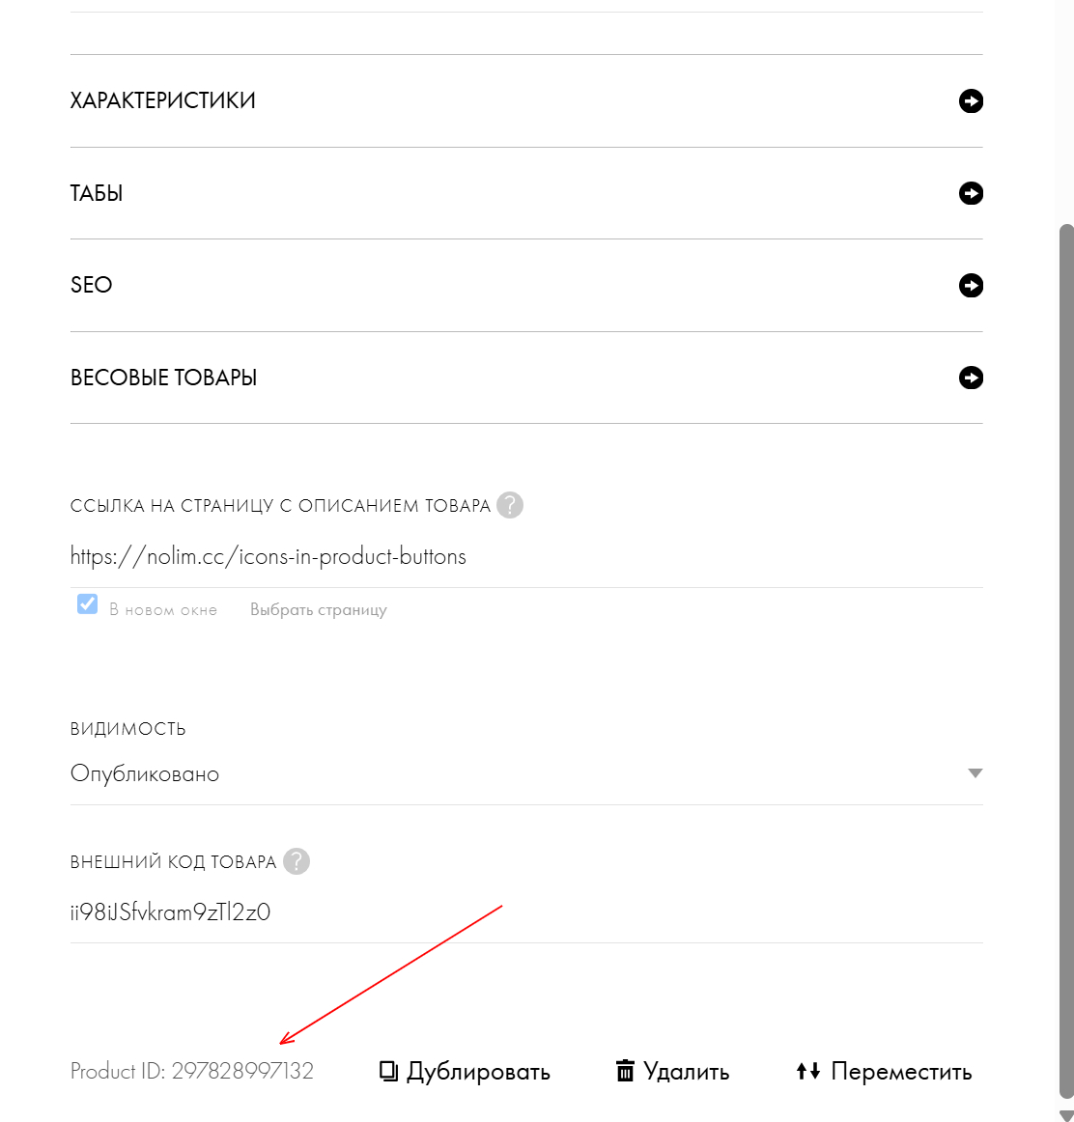Open help tooltip for product page link
1074x1122 pixels.
coord(509,505)
